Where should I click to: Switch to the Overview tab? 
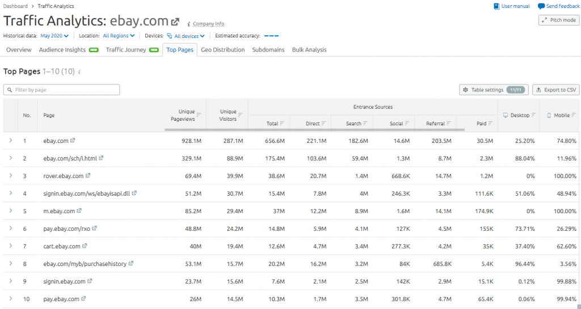tap(19, 49)
